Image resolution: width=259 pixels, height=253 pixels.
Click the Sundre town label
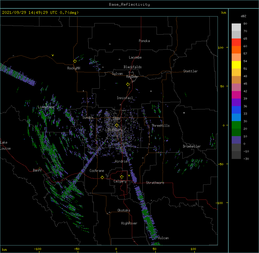[x=88, y=117]
